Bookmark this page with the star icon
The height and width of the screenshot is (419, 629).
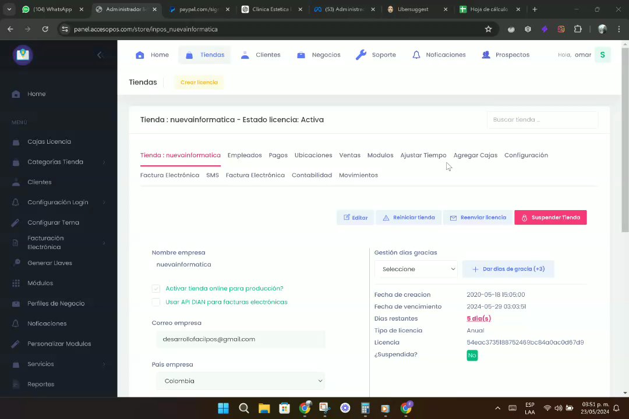tap(488, 29)
